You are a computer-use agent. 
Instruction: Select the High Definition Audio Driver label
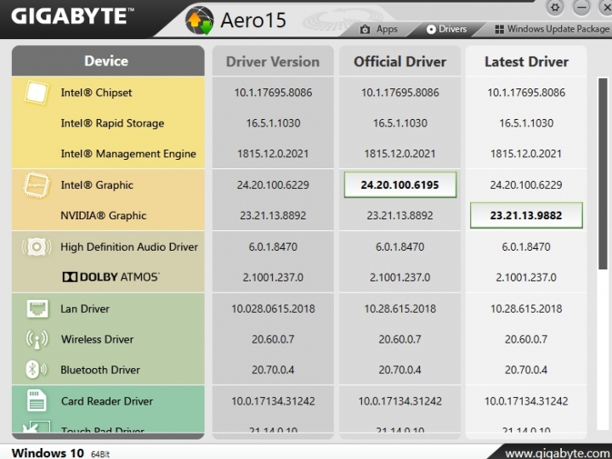coord(129,246)
